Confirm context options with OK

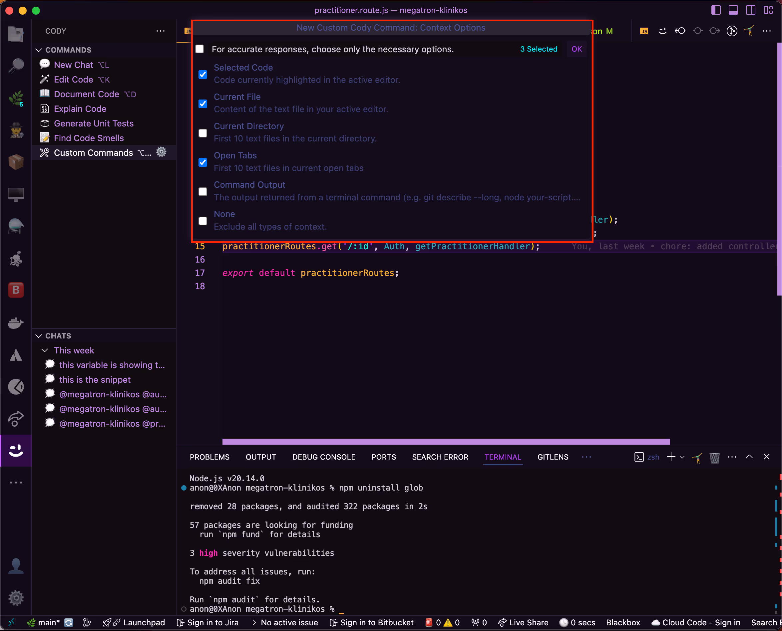point(577,49)
